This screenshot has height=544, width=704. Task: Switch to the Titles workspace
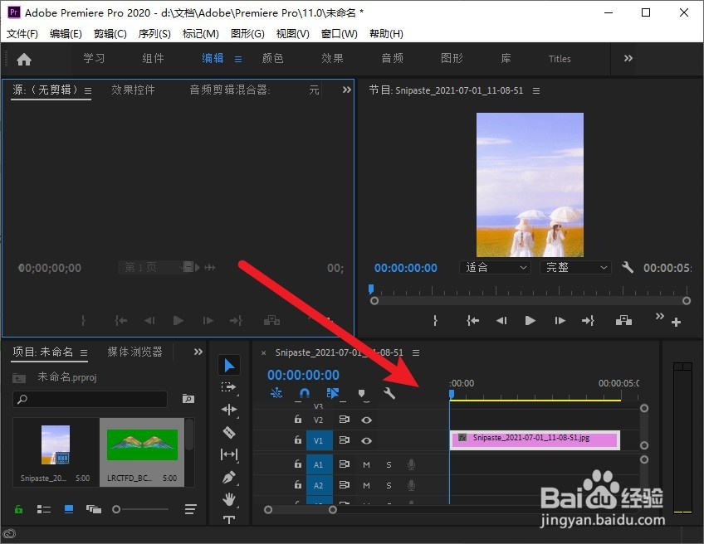pyautogui.click(x=560, y=59)
